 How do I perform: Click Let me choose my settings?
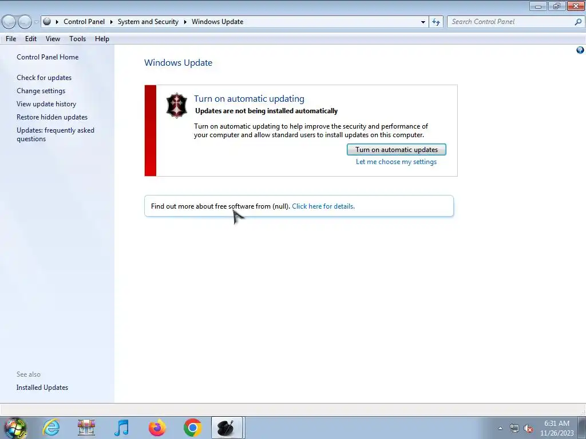(x=396, y=162)
